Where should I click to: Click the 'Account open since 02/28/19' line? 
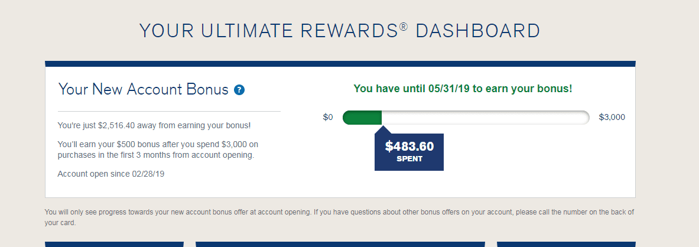(x=111, y=174)
